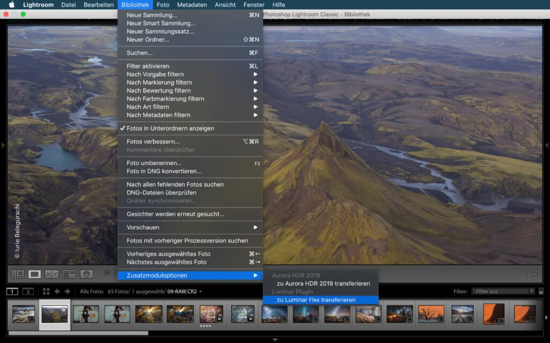This screenshot has width=550, height=343.
Task: Open the Lightroom app menu
Action: click(x=38, y=5)
